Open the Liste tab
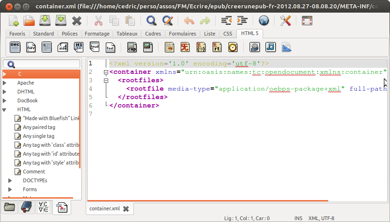 pos(210,34)
